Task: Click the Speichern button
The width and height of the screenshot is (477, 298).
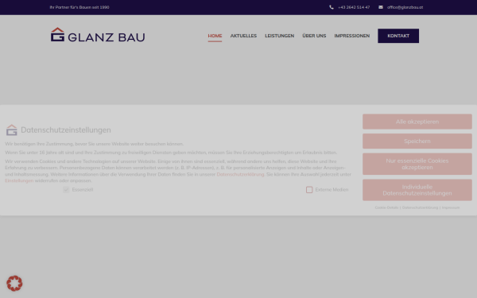Action: click(x=417, y=141)
